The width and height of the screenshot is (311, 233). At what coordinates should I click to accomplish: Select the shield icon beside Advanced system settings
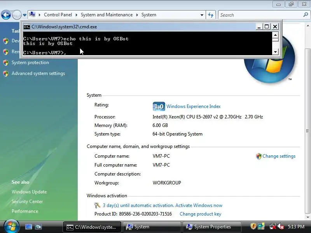coord(6,74)
